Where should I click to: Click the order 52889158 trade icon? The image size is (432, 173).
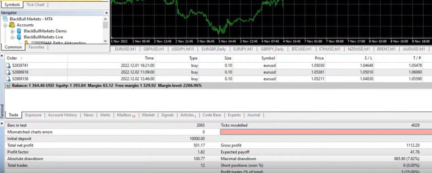click(x=8, y=79)
